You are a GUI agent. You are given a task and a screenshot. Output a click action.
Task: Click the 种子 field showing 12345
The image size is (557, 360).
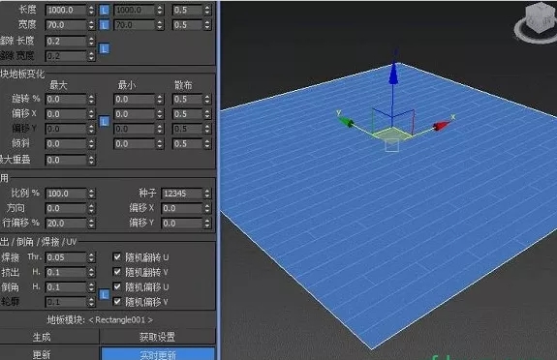182,194
